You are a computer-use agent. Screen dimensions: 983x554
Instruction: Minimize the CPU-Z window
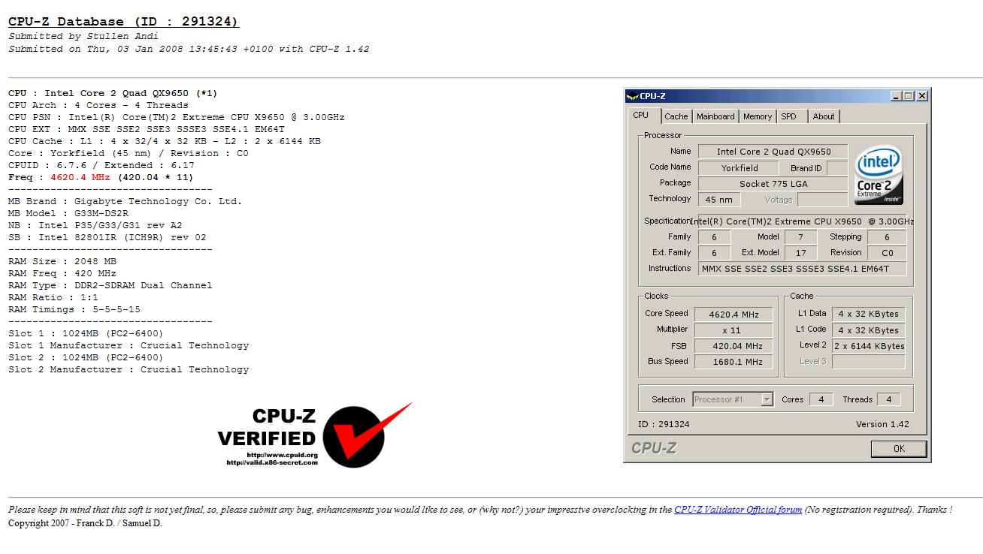pyautogui.click(x=896, y=96)
